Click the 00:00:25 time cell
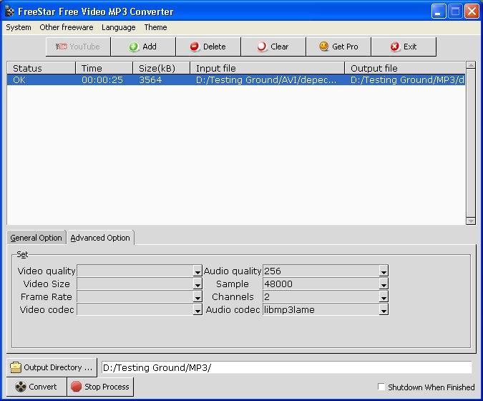The height and width of the screenshot is (401, 483). click(x=104, y=80)
